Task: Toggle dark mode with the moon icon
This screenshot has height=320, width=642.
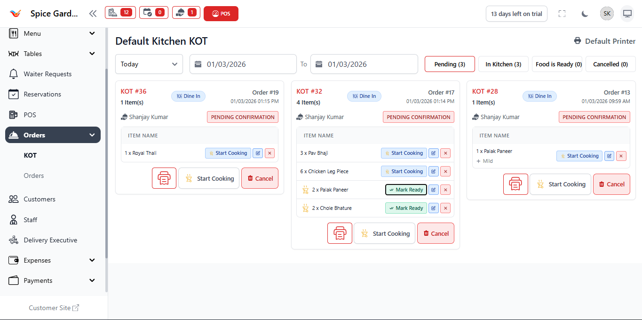Action: pyautogui.click(x=584, y=13)
